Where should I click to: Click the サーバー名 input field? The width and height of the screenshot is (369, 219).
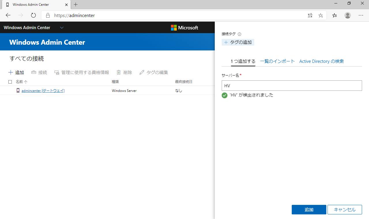pyautogui.click(x=292, y=86)
